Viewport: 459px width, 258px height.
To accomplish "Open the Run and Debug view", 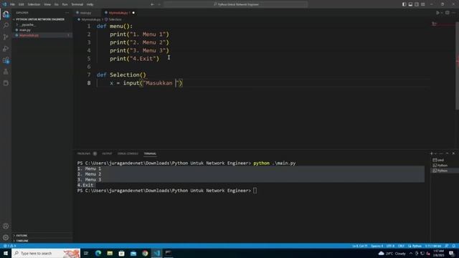I will 6,49.
